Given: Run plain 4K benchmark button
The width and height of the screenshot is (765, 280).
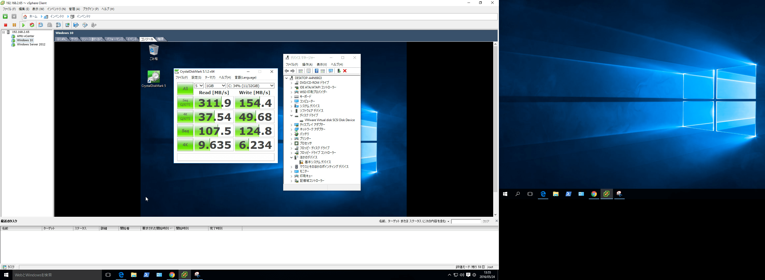Looking at the screenshot, I should (185, 145).
